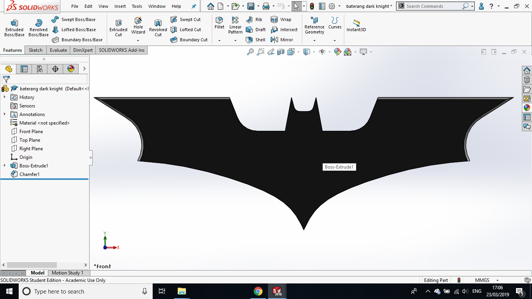532x299 pixels.
Task: Switch to the Evaluate tab
Action: pyautogui.click(x=58, y=50)
